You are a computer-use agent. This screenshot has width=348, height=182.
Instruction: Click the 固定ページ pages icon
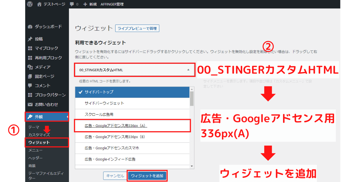tap(30, 76)
